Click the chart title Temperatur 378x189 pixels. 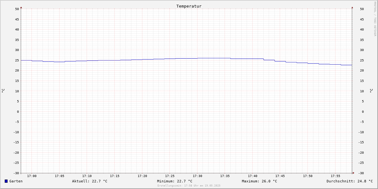[189, 6]
